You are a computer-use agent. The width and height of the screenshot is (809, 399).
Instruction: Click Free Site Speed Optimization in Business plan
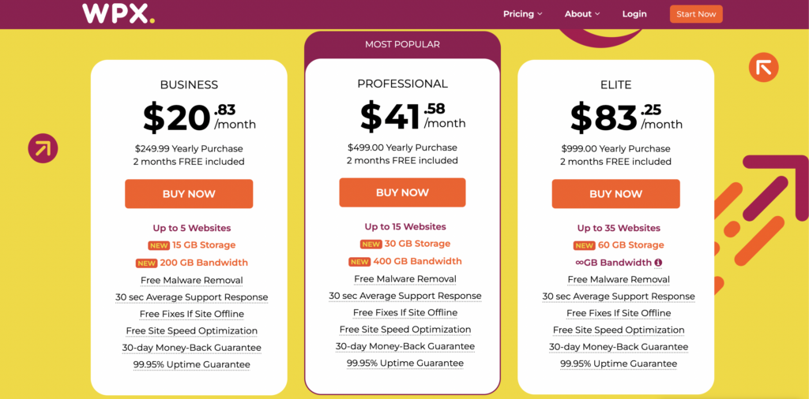point(191,330)
